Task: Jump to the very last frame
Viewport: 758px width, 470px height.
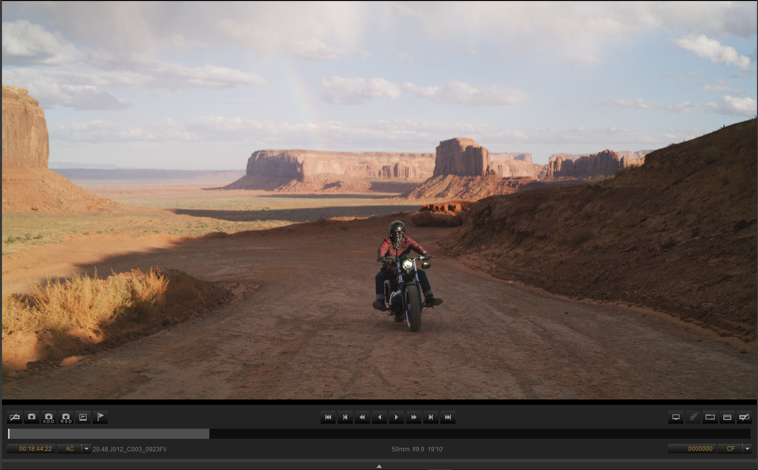Action: point(448,417)
